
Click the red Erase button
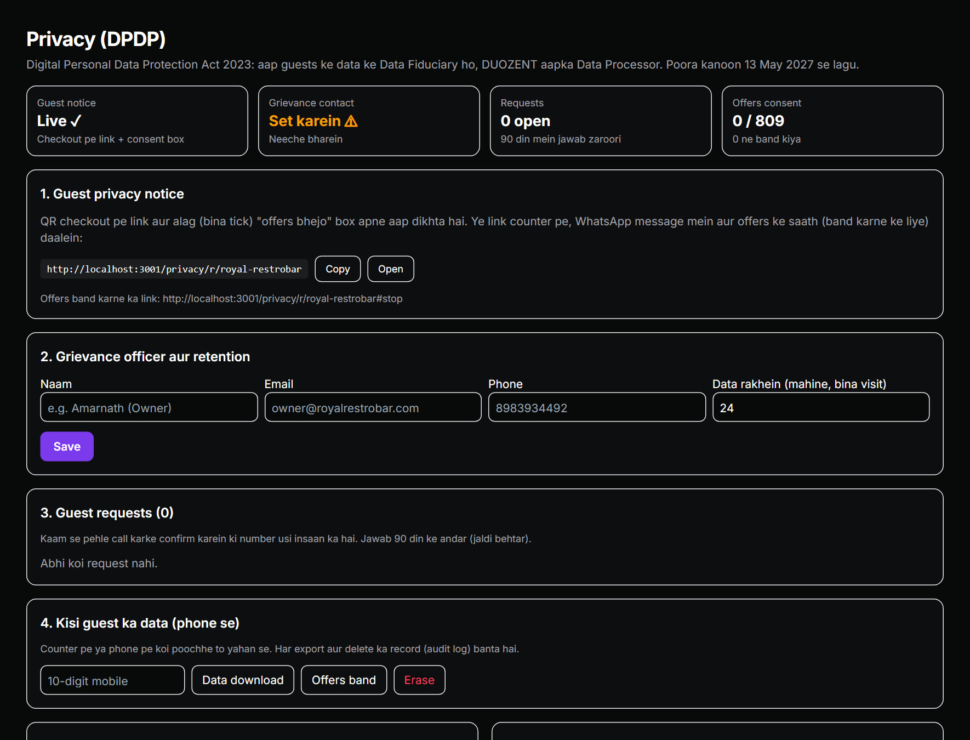(419, 680)
